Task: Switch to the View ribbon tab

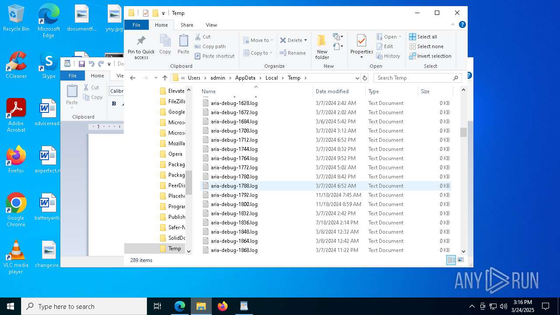Action: coord(211,25)
